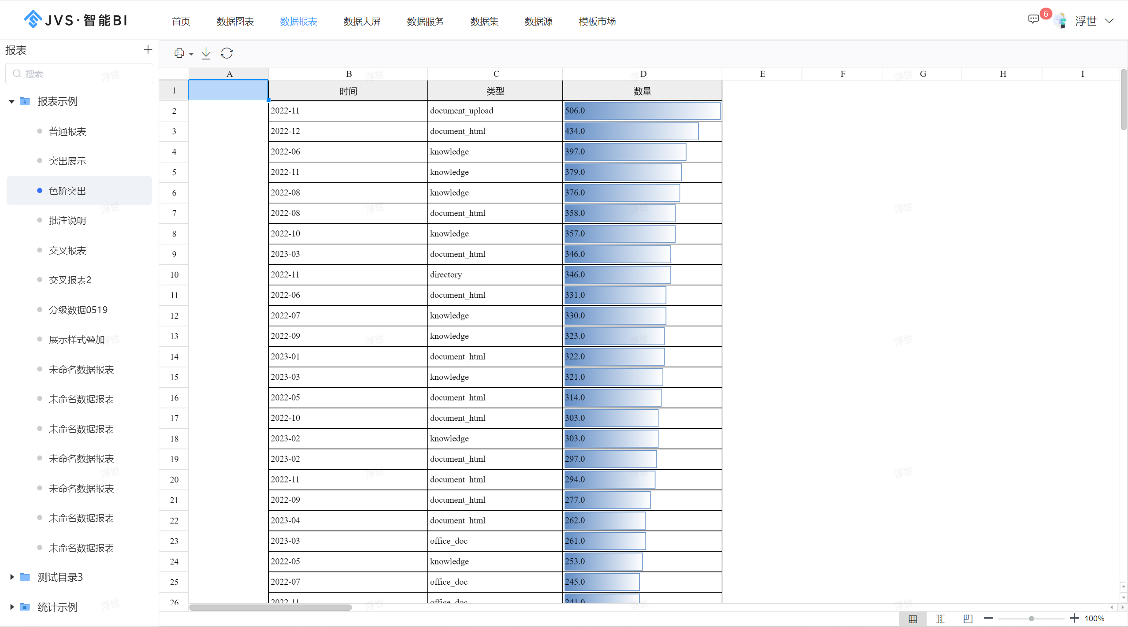
Task: Click the user avatar icon
Action: point(1061,21)
